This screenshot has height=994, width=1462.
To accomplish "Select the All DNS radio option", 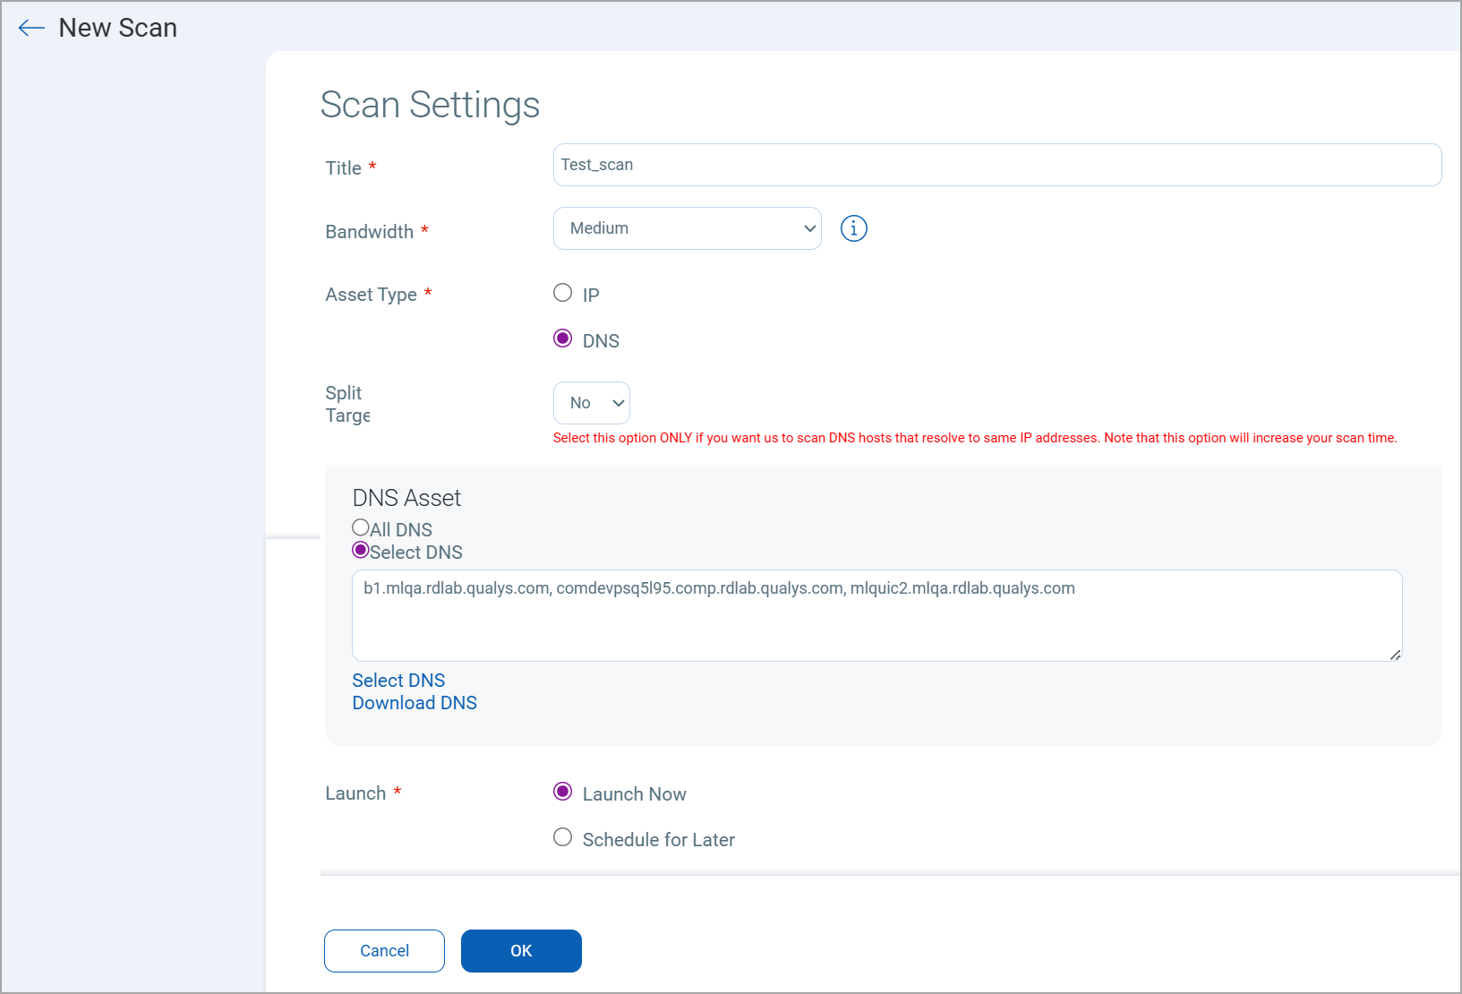I will point(361,527).
